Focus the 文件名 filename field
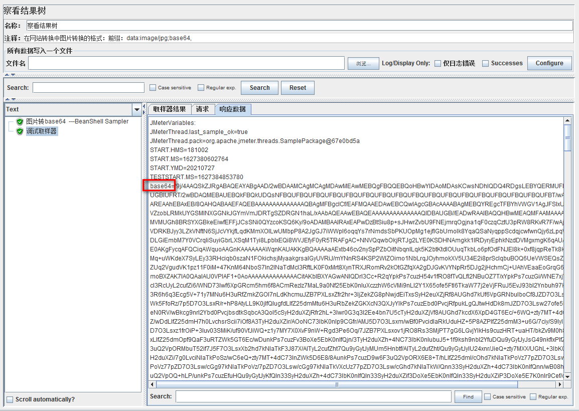This screenshot has height=411, width=579. [187, 63]
